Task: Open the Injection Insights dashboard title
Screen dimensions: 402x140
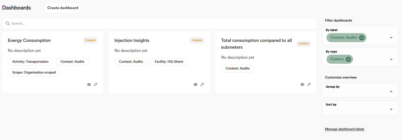Action: point(132,40)
